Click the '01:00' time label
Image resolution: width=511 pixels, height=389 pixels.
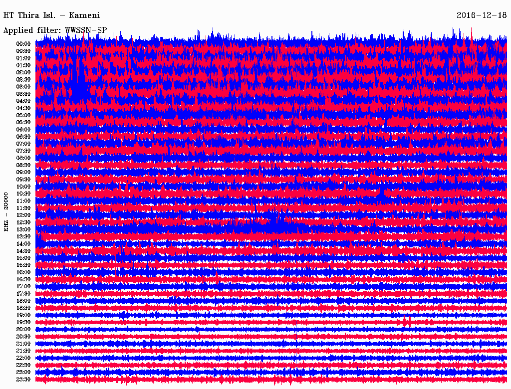(23, 58)
